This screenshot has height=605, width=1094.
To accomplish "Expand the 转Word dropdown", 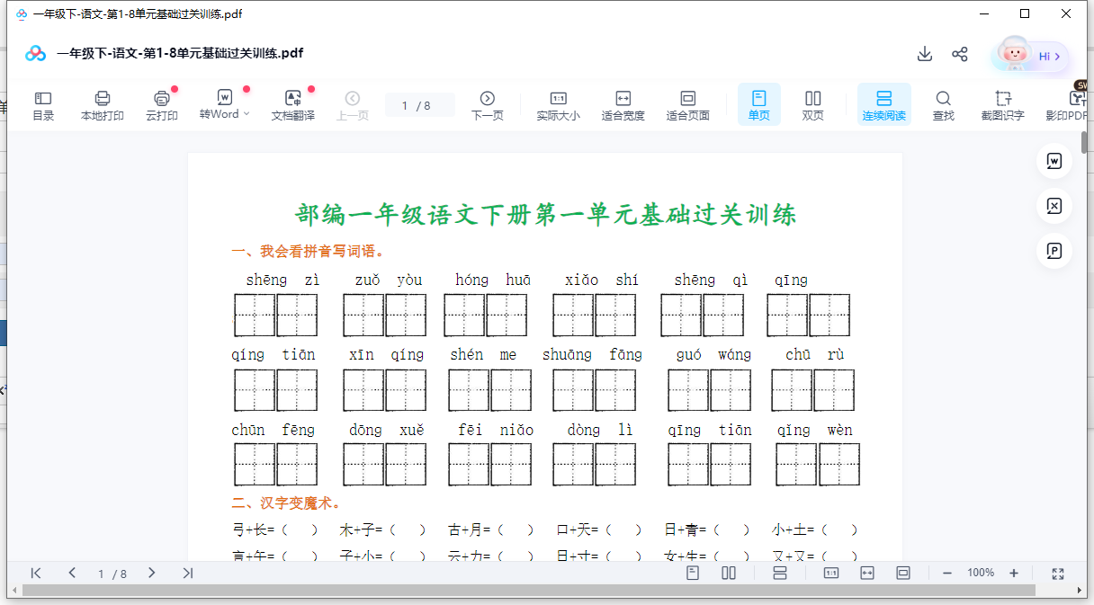I will tap(247, 114).
